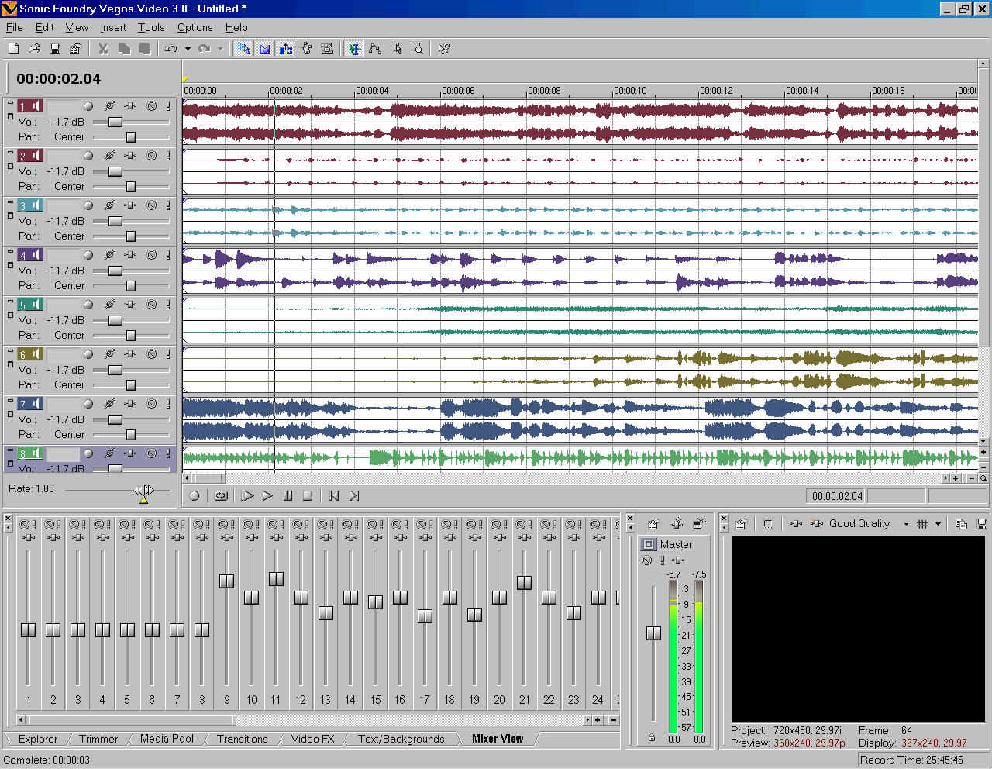The image size is (992, 769).
Task: Paste using the toolbar clipboard icon
Action: coord(144,49)
